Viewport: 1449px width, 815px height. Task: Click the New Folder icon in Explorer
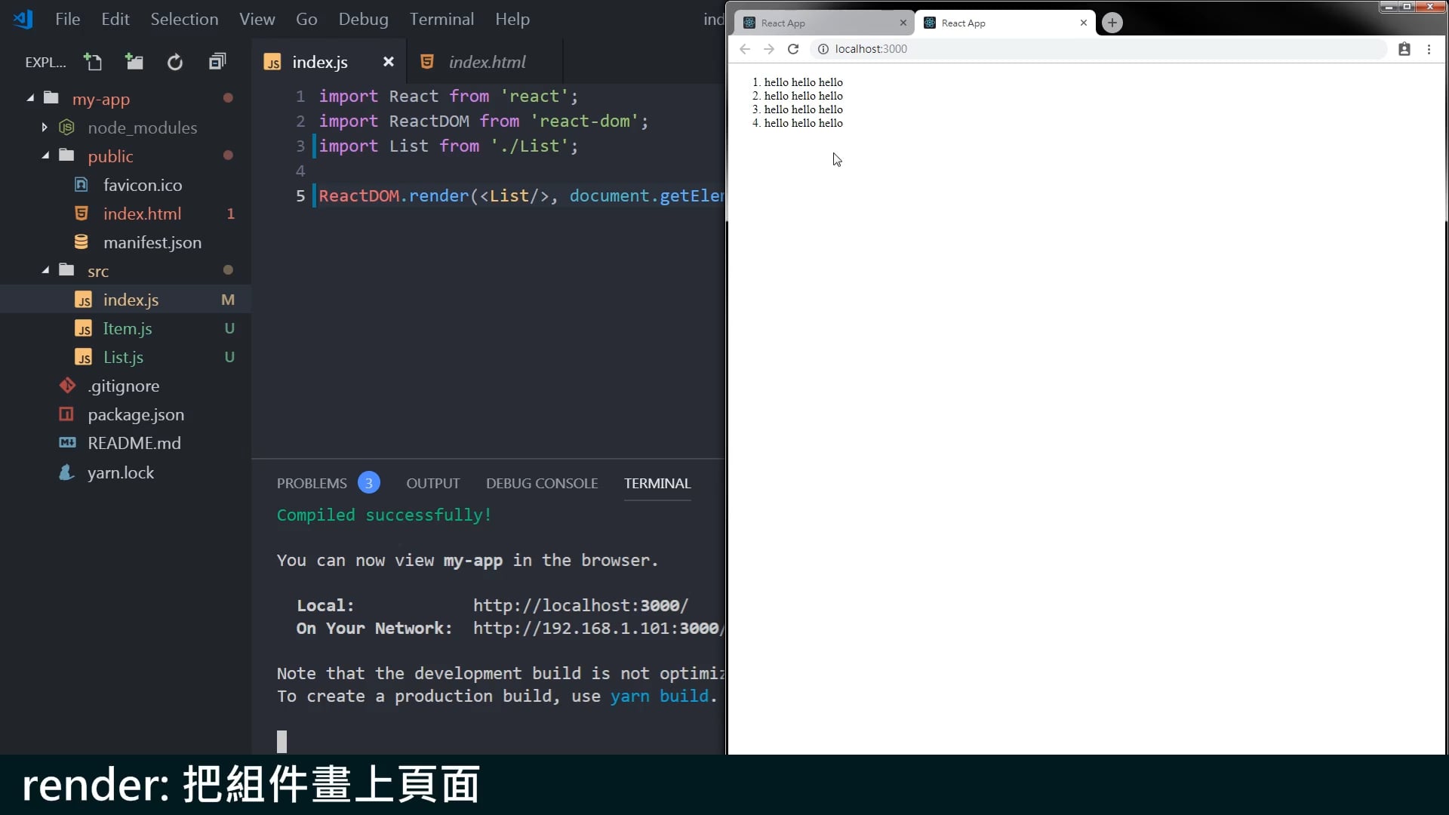click(134, 62)
